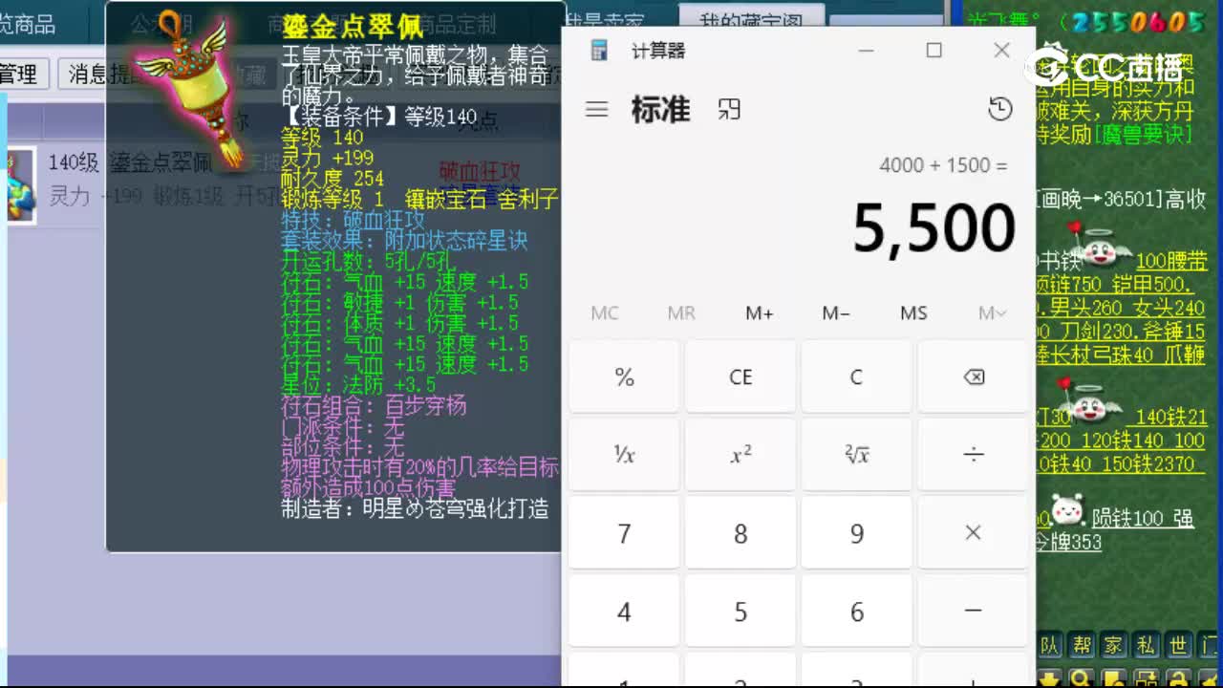
Task: Click the multiply operator key
Action: click(x=973, y=533)
